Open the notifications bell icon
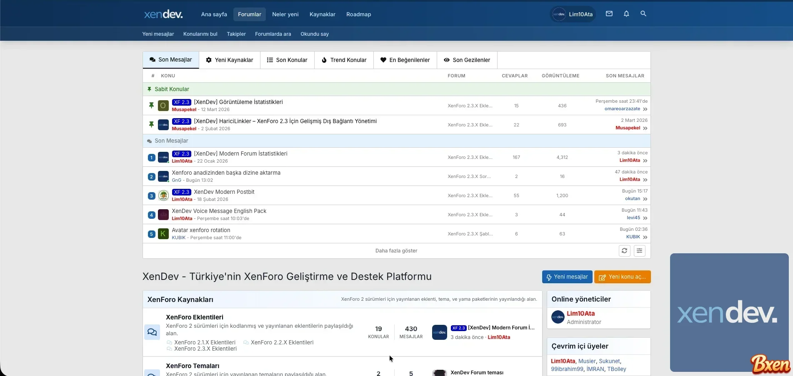793x376 pixels. [x=626, y=14]
